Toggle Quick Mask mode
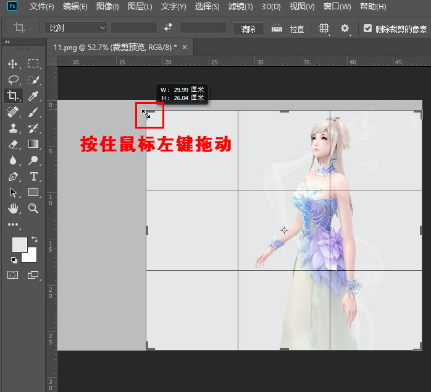This screenshot has height=392, width=431. point(12,275)
